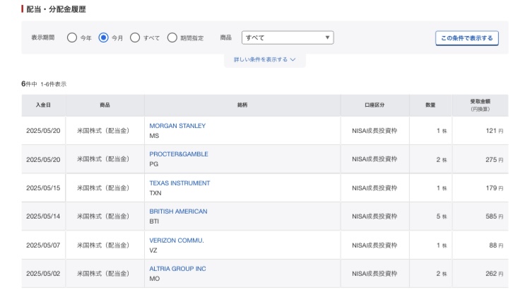Viewport: 530px width, 300px height.
Task: Click the 商品 column header
Action: 105,105
